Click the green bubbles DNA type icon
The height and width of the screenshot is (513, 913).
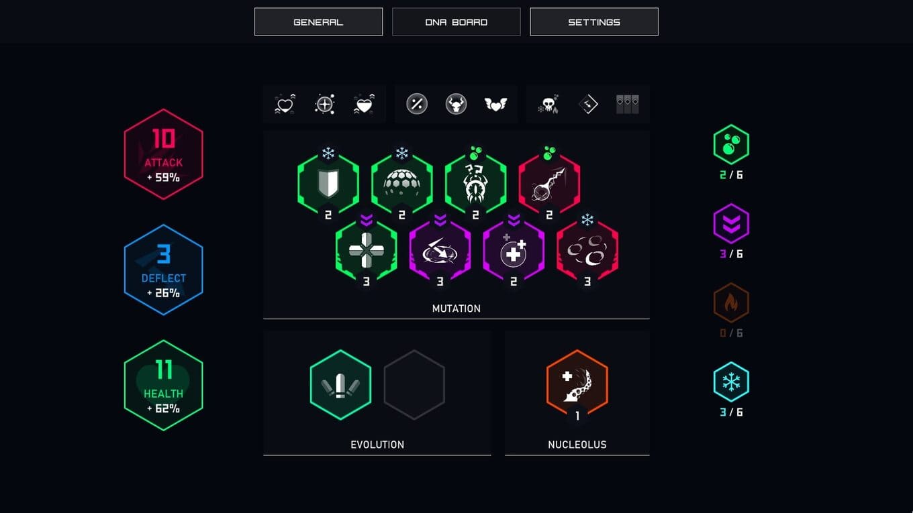(731, 144)
